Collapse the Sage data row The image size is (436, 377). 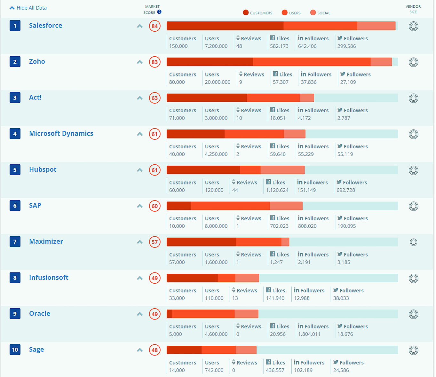pyautogui.click(x=140, y=350)
